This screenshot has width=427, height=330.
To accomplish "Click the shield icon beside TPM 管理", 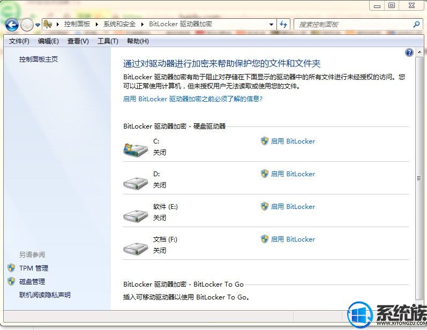I will tap(11, 268).
